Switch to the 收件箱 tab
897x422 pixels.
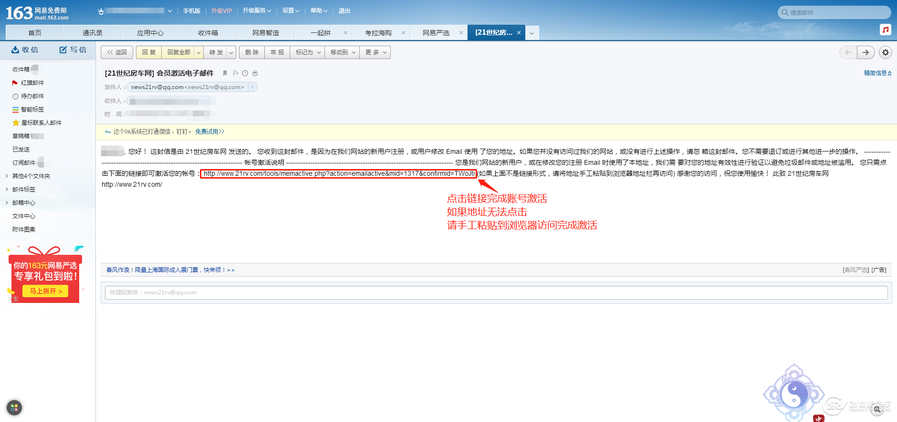(208, 33)
